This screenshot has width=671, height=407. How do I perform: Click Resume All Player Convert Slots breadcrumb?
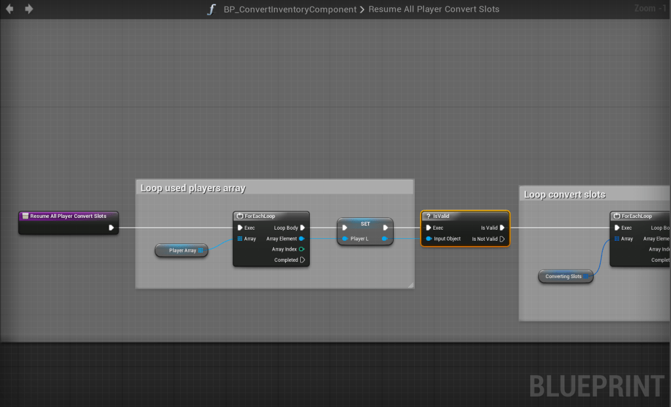point(434,9)
